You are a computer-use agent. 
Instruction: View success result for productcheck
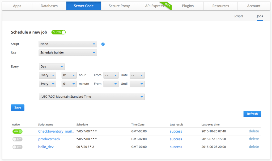(x=176, y=139)
